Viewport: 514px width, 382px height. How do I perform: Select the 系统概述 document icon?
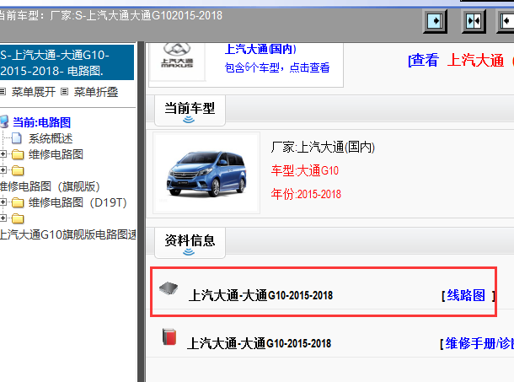pos(17,138)
